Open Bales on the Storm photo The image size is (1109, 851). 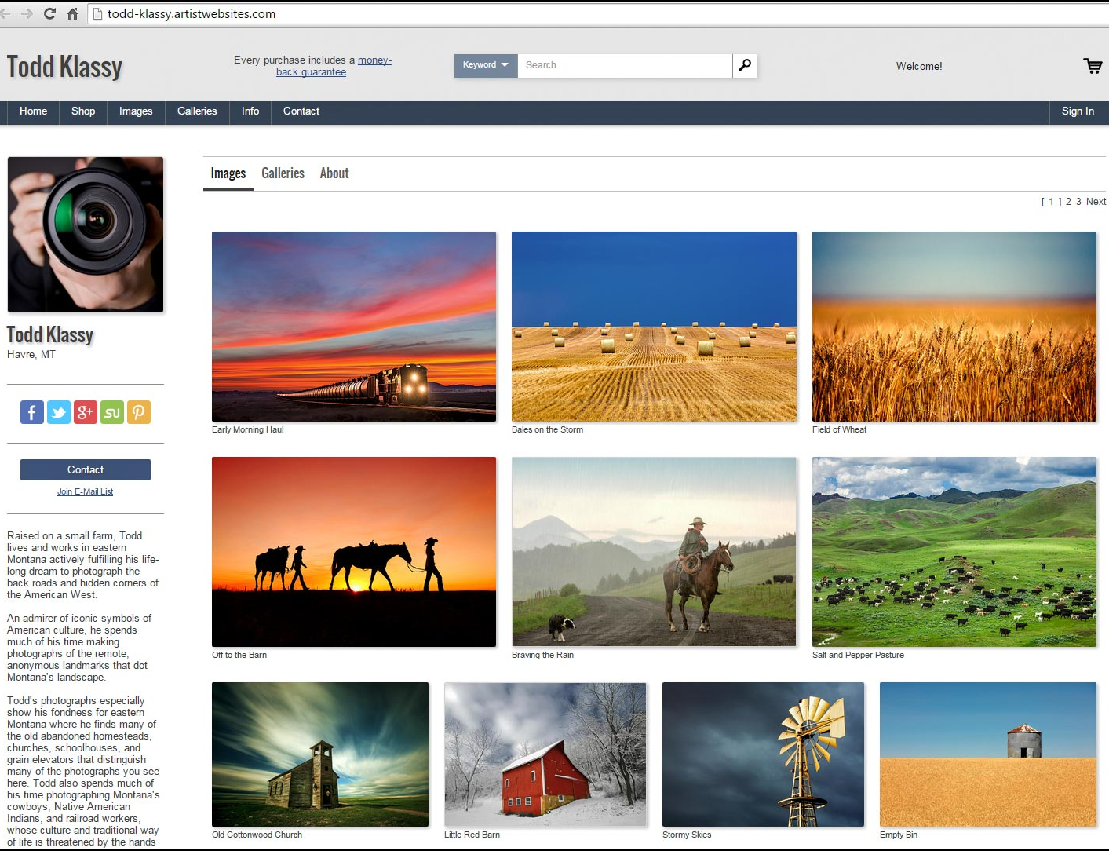(654, 327)
